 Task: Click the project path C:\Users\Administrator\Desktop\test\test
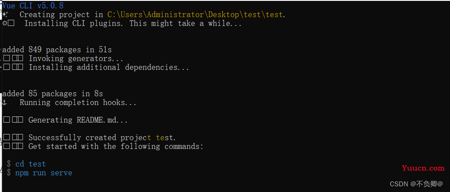(195, 14)
